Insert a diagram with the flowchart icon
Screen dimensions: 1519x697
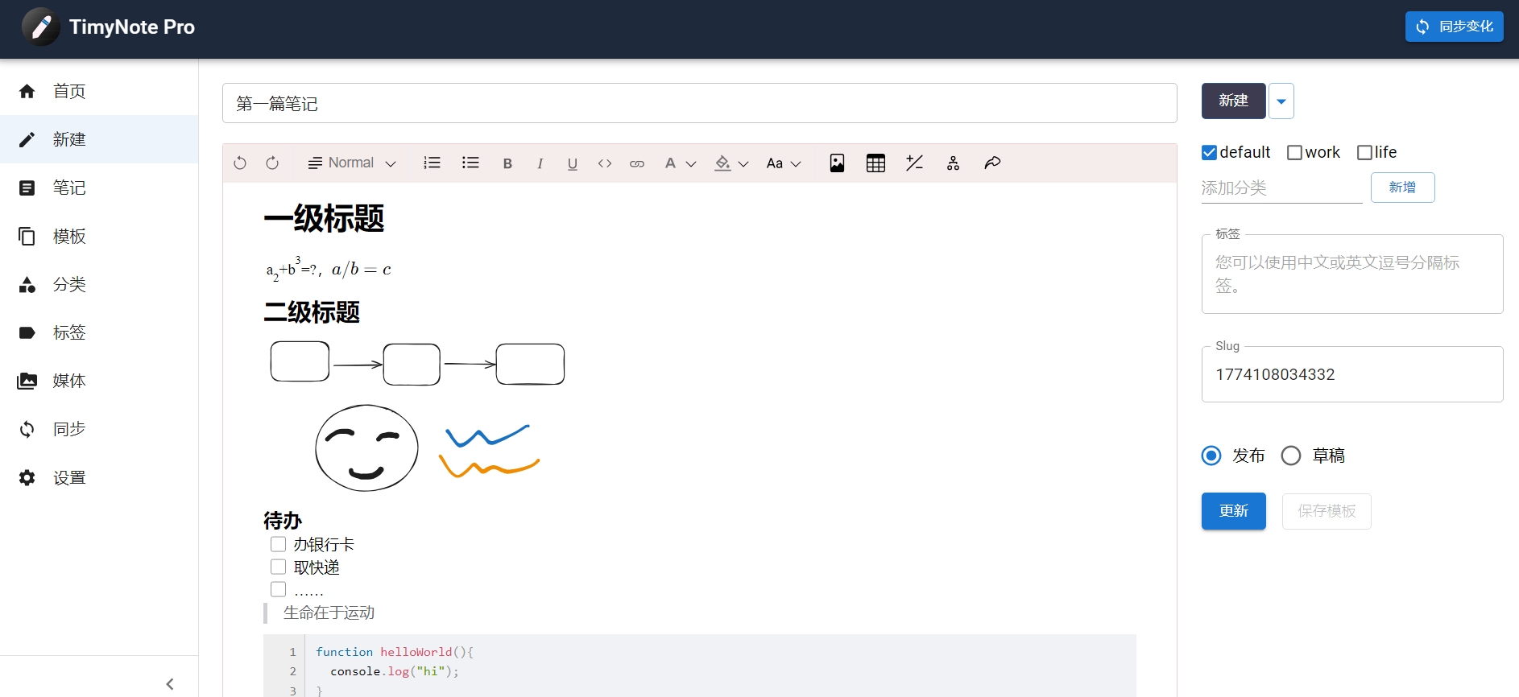point(953,163)
